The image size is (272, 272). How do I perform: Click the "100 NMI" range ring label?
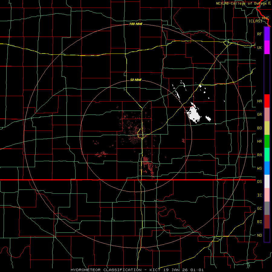136,24
